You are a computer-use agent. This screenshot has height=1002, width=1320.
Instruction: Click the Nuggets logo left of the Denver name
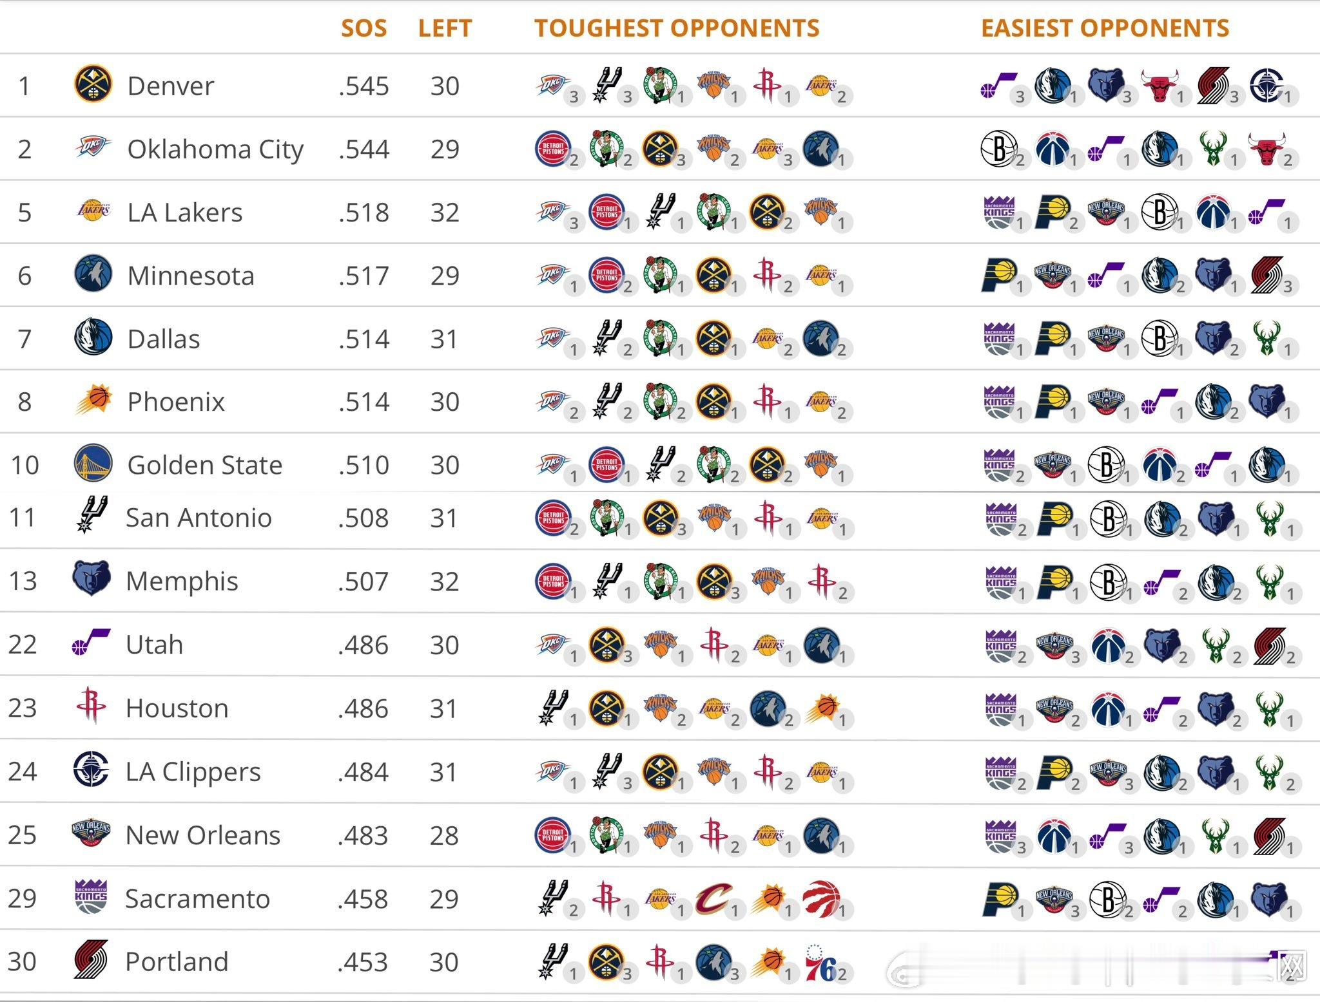pos(93,84)
